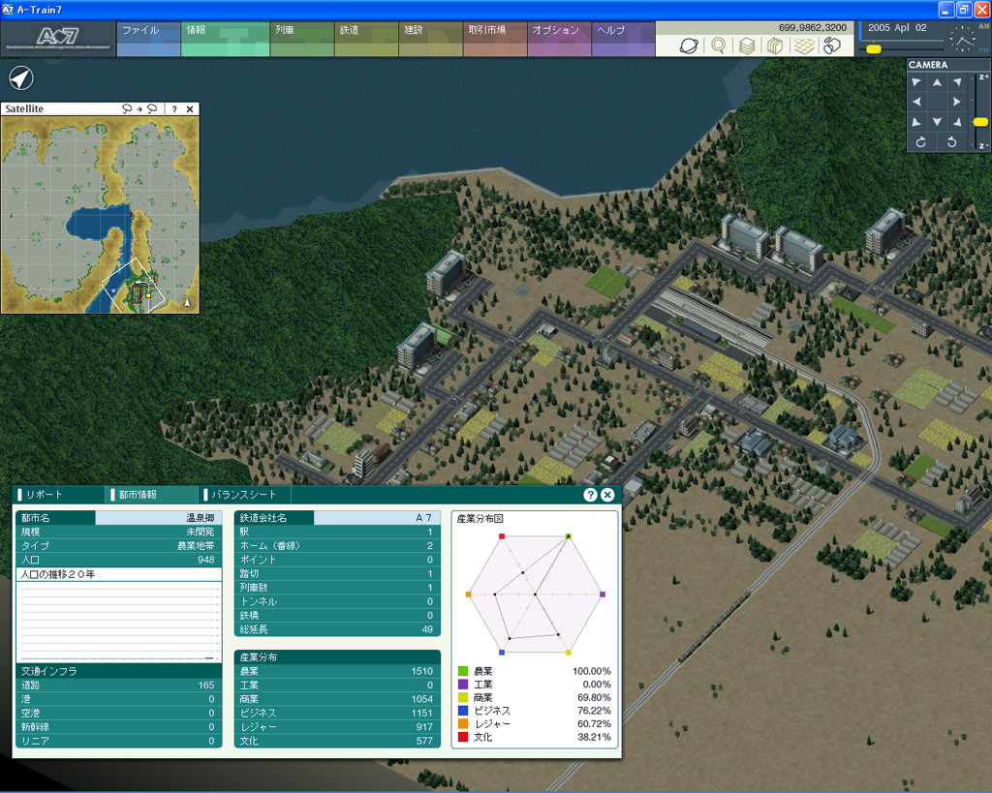The height and width of the screenshot is (793, 992).
Task: Move camera diagonally up-left
Action: [916, 82]
